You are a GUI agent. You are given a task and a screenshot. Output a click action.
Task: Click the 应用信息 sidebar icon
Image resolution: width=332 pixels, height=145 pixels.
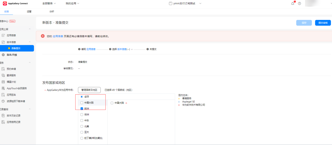point(3,35)
